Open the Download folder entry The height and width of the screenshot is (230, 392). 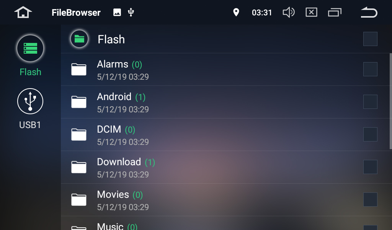coord(225,167)
